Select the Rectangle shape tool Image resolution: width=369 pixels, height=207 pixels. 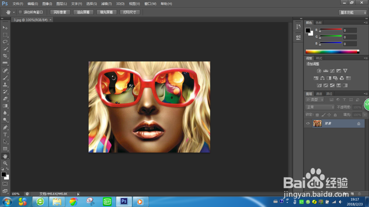(5, 149)
